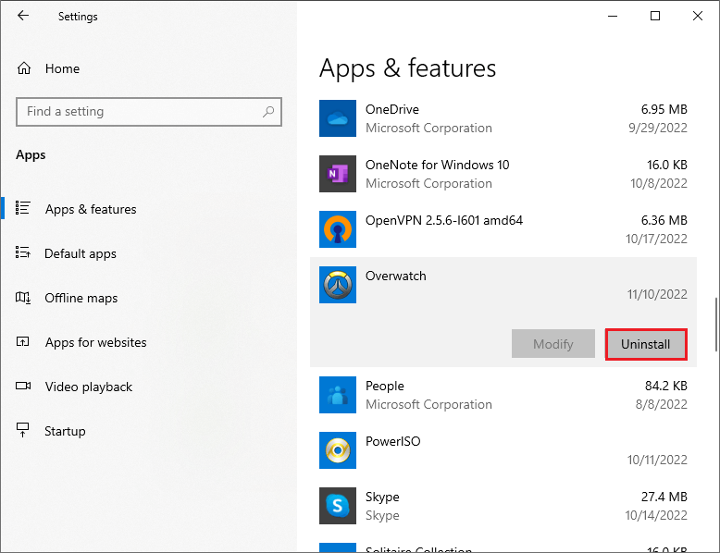Click the greyed-out Modify button for Overwatch

[552, 344]
